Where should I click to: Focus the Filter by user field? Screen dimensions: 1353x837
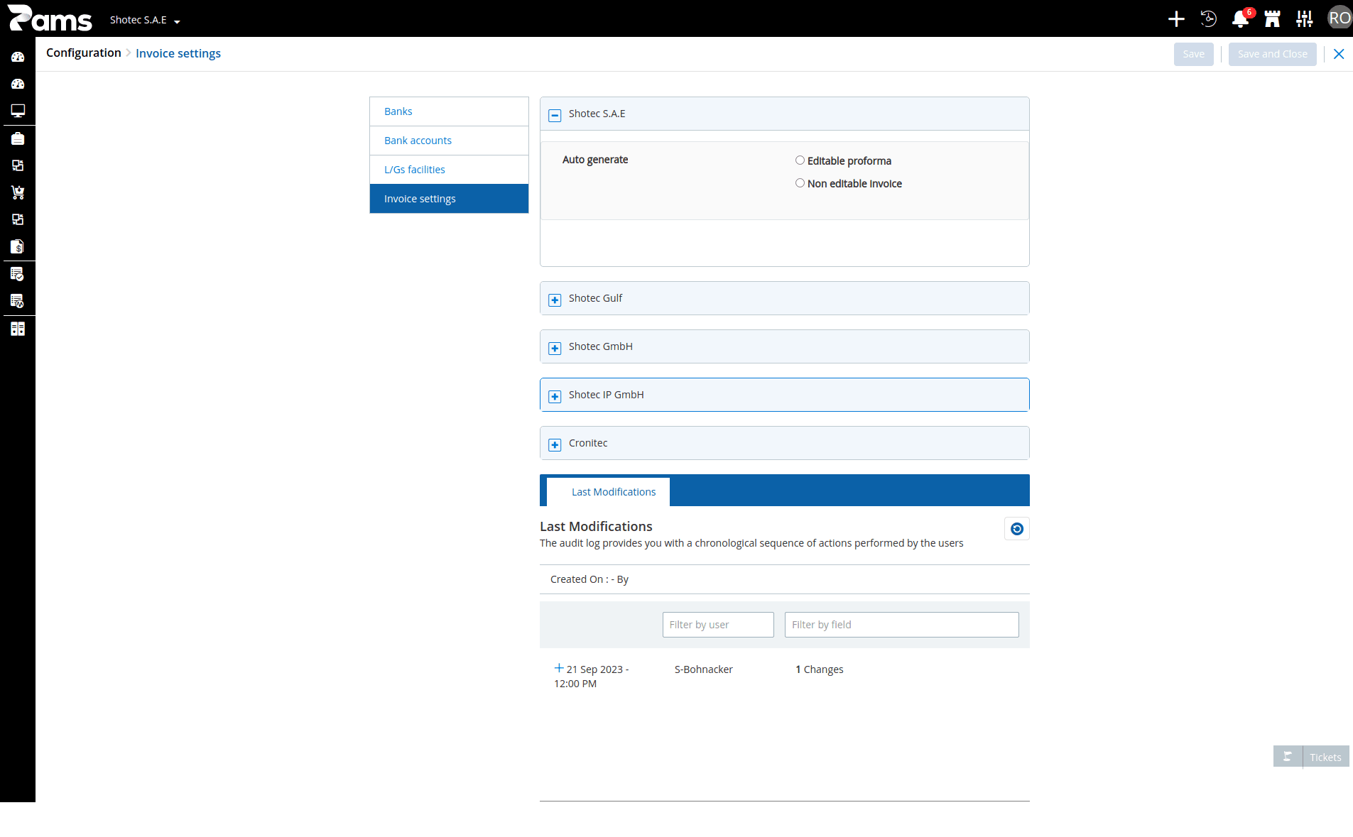coord(718,625)
